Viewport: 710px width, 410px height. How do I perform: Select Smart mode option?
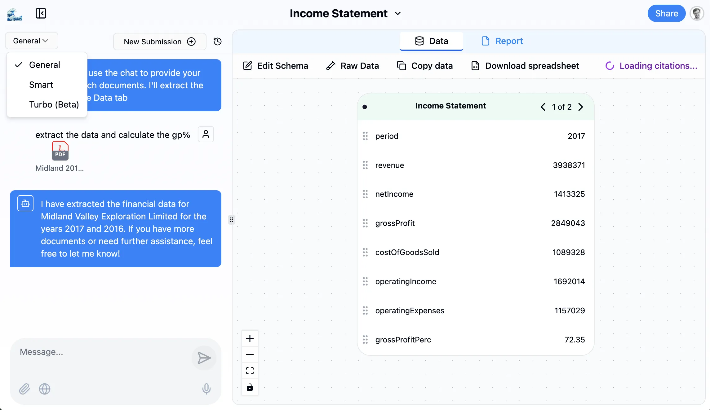point(41,85)
